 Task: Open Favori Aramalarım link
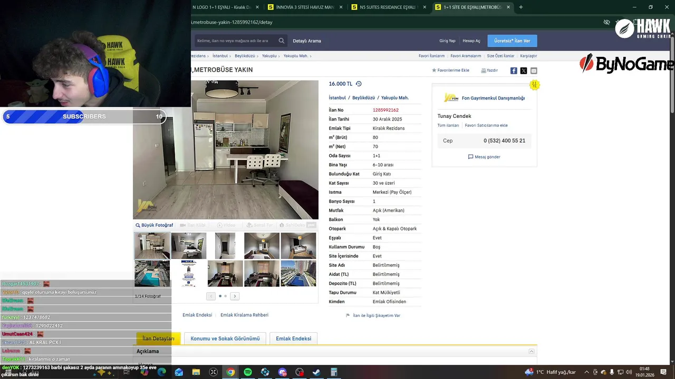point(466,56)
